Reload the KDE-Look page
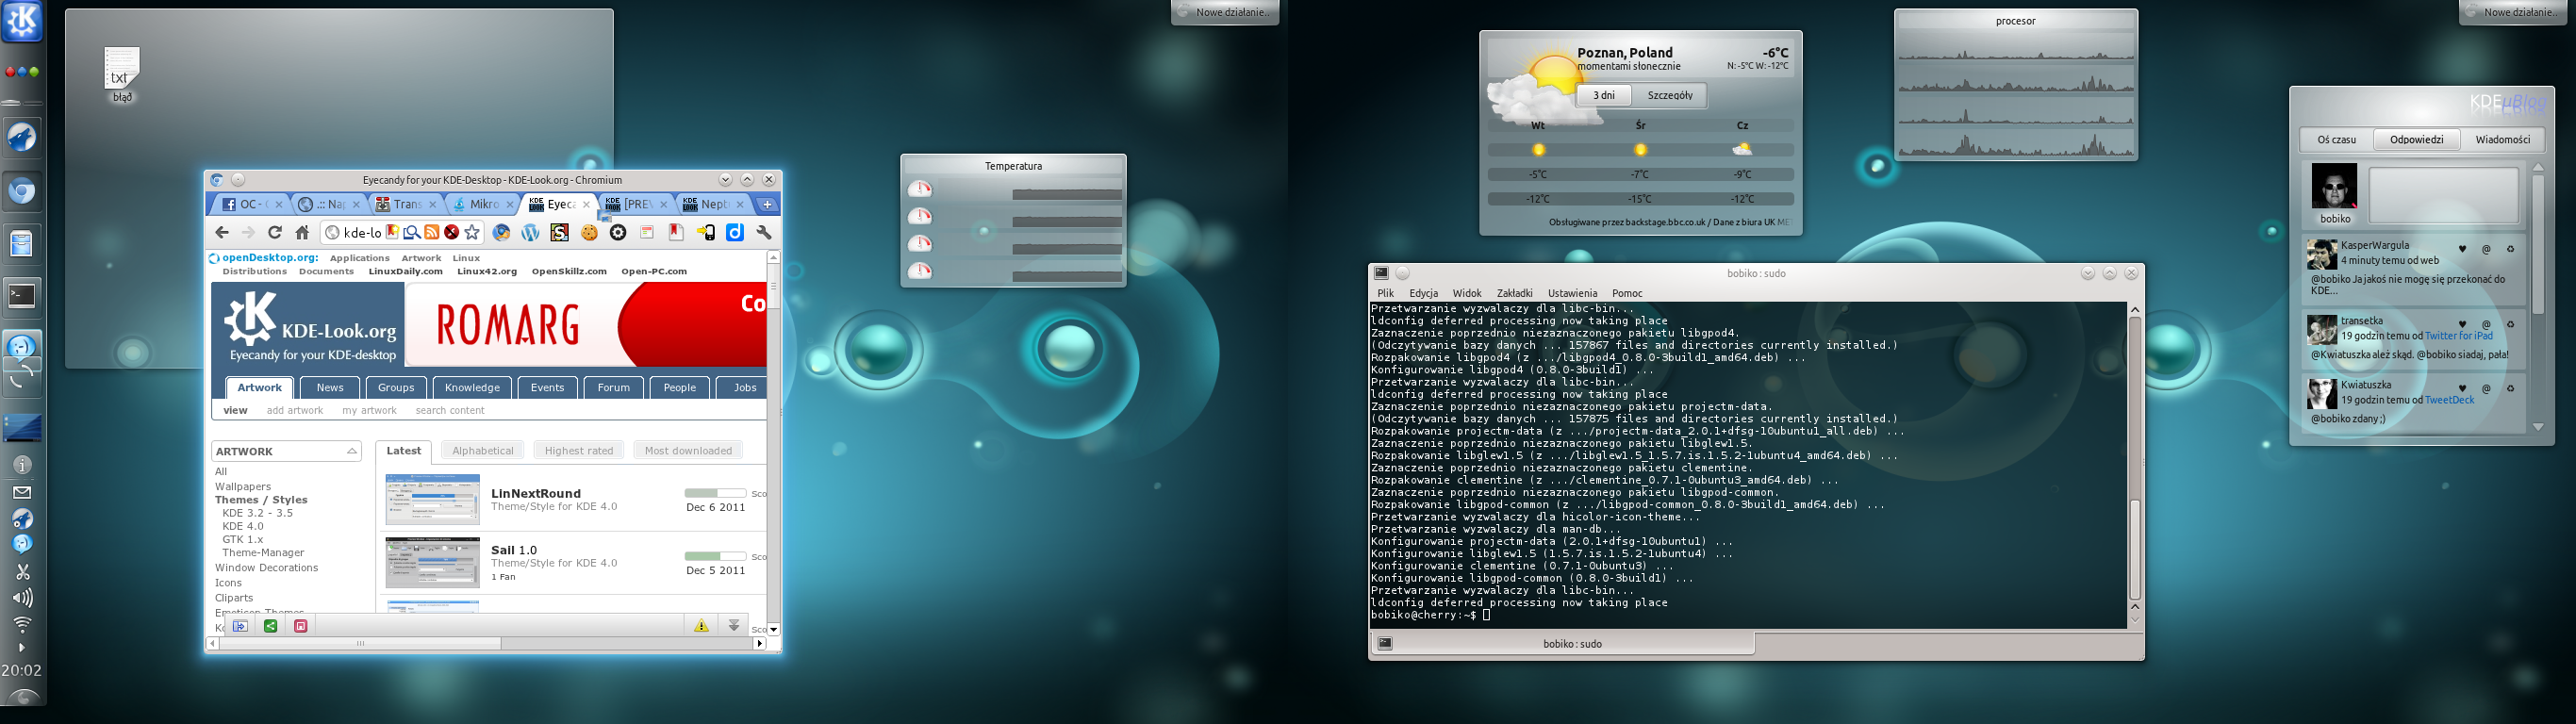 point(275,233)
